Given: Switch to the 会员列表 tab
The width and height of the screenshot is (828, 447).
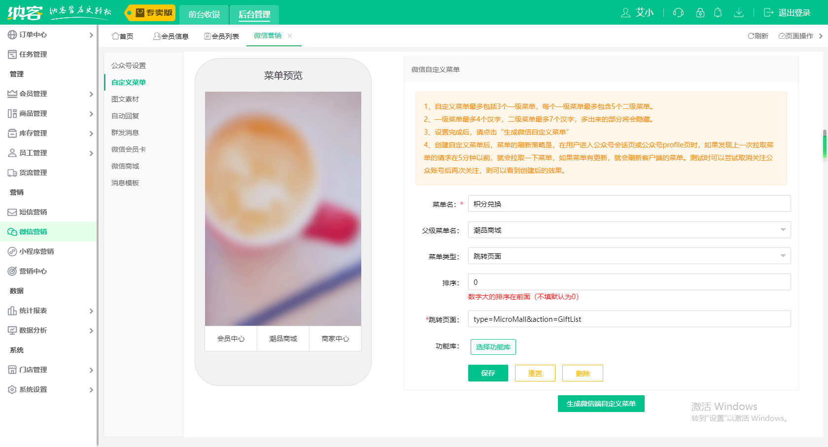Looking at the screenshot, I should point(221,35).
